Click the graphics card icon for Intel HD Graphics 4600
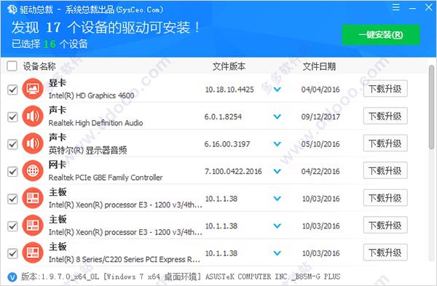This screenshot has width=437, height=286. [x=33, y=89]
